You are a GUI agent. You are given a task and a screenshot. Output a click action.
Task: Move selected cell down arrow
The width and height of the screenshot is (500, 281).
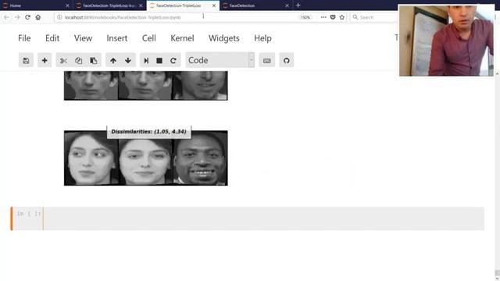pyautogui.click(x=128, y=60)
